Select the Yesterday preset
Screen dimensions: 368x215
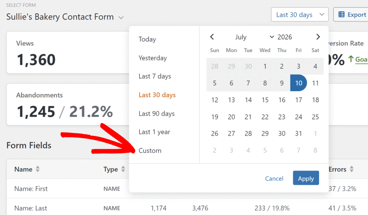point(152,58)
